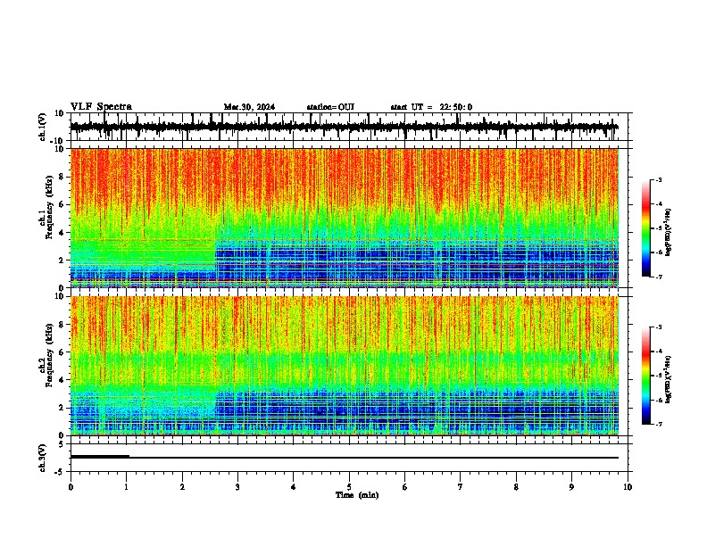Click inside the ch.2 spectrogram panel

tap(345, 366)
